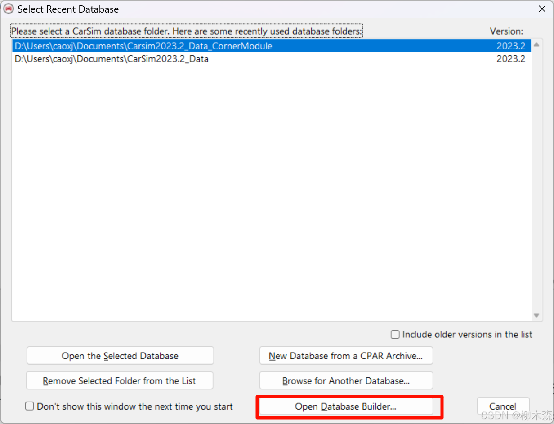
Task: Remove Selected Folder from the List
Action: coord(120,380)
